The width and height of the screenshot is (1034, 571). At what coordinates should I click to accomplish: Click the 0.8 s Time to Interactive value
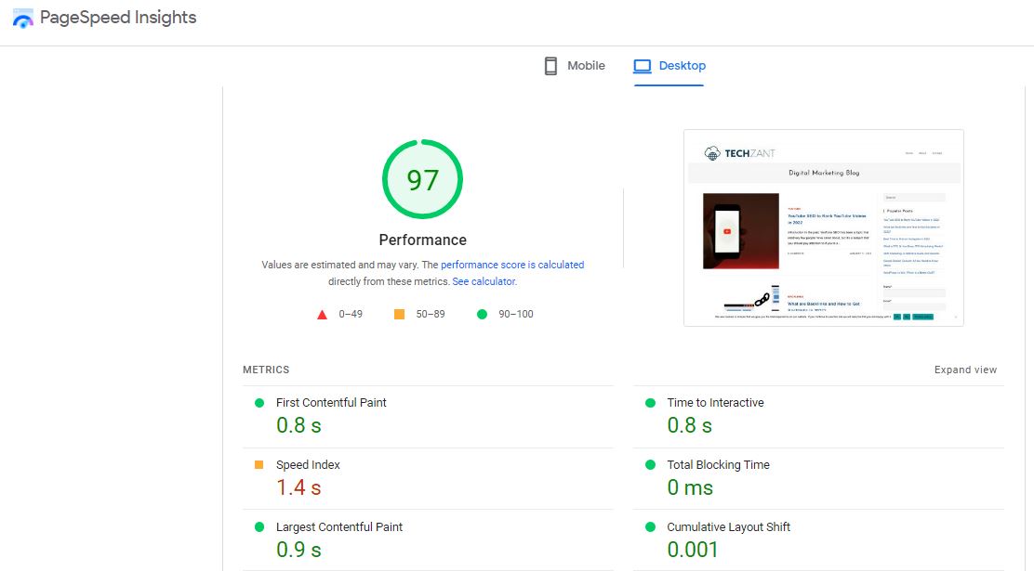pos(690,425)
